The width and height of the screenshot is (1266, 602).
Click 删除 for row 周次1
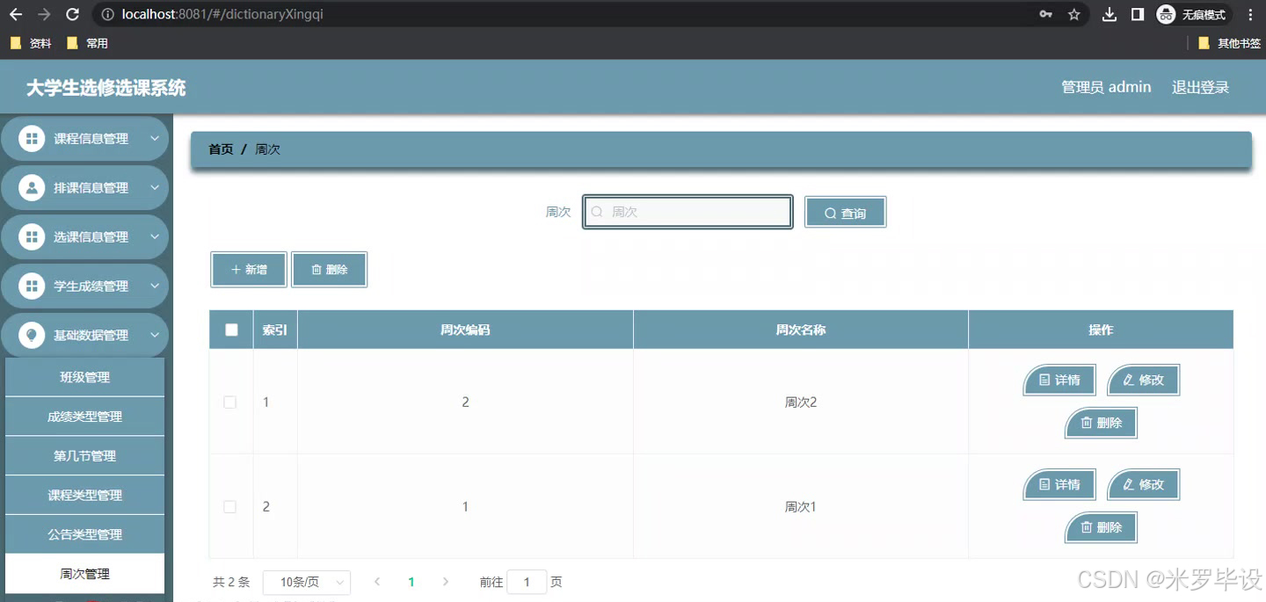click(x=1101, y=527)
